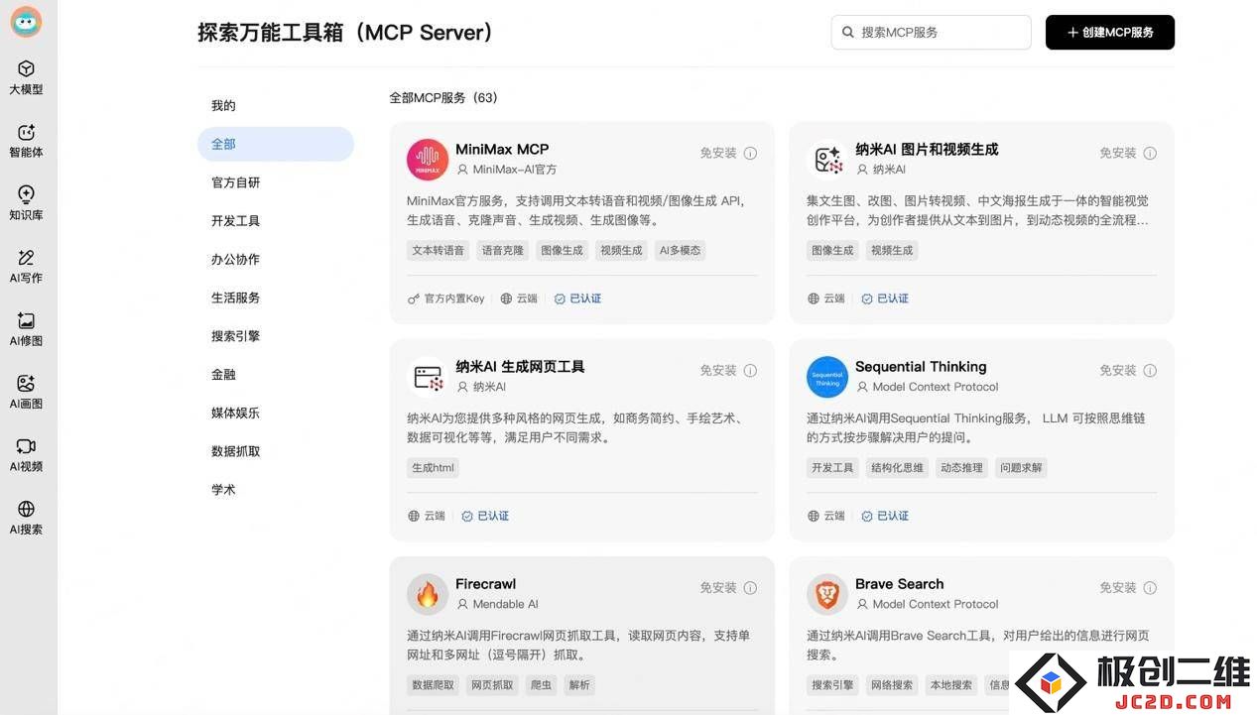Viewport: 1257px width, 715px height.
Task: Show info for 纳米AI 生成网页工具 card
Action: click(751, 370)
